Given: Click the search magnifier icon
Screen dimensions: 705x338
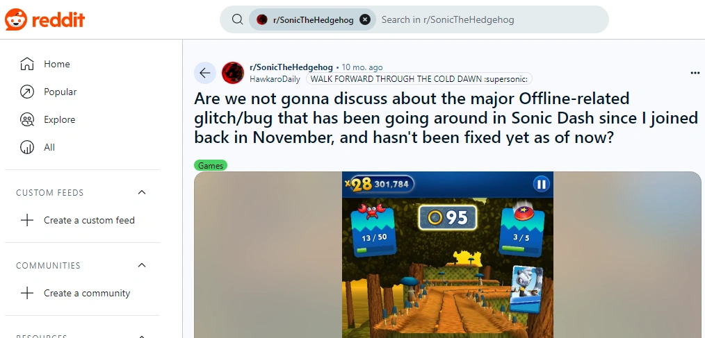Looking at the screenshot, I should [x=237, y=19].
